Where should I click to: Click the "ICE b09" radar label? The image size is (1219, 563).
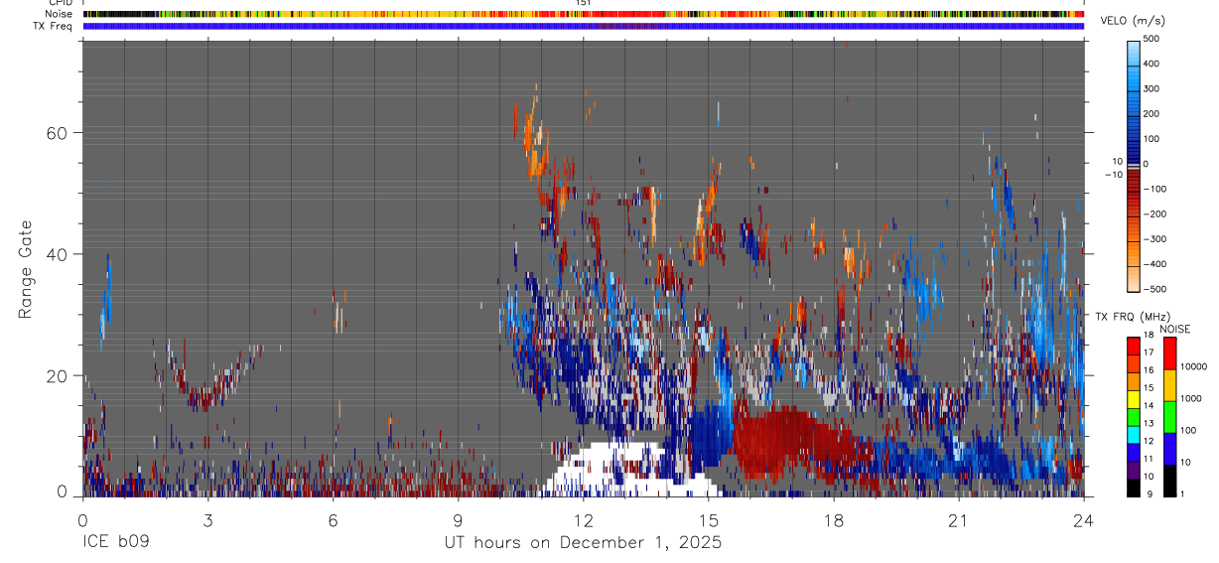pos(115,543)
